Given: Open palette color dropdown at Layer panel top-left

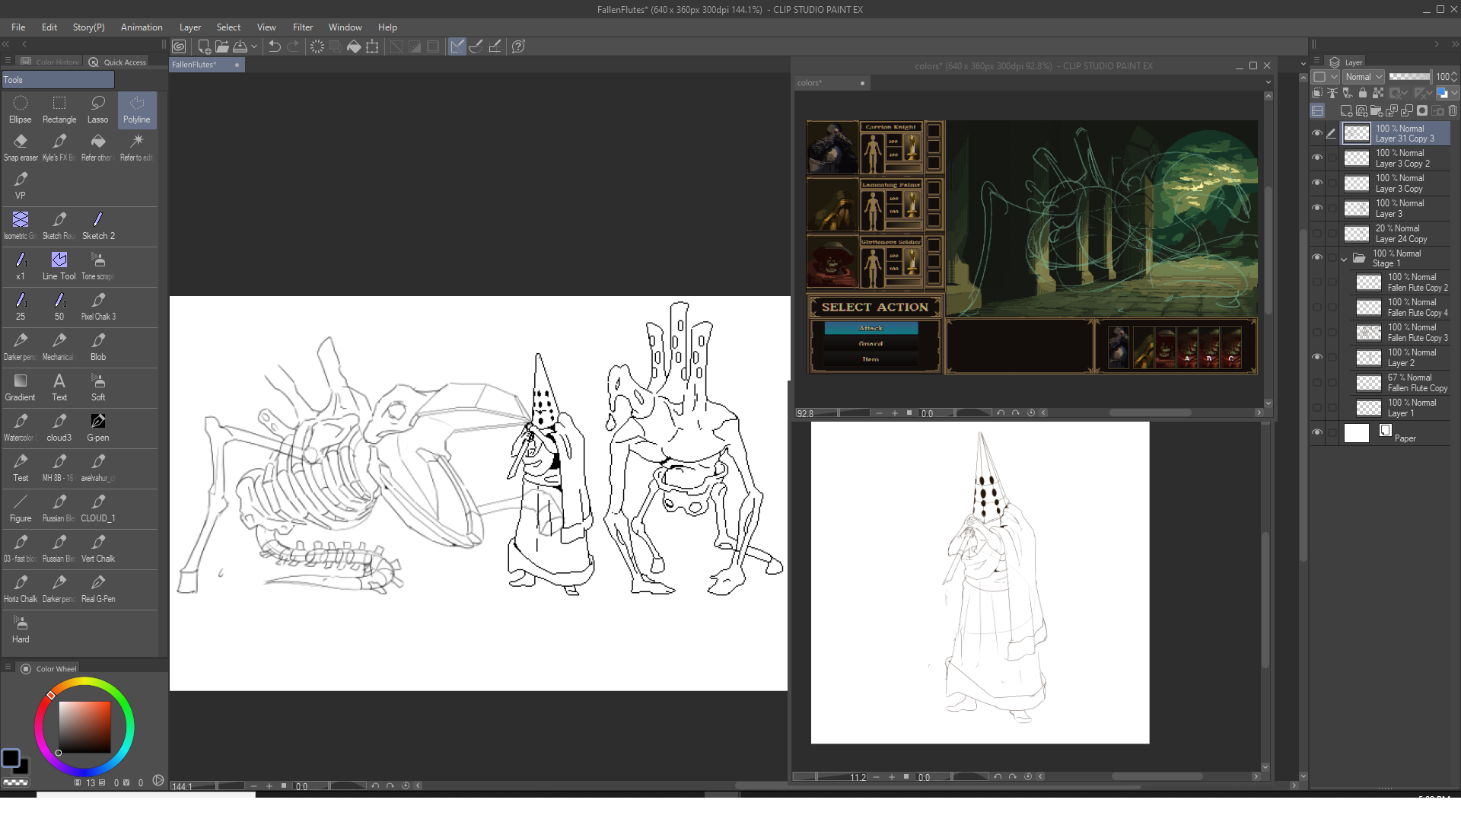Looking at the screenshot, I should (x=1325, y=77).
